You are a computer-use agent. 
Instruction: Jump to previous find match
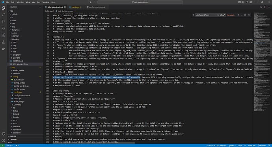coord(238,15)
